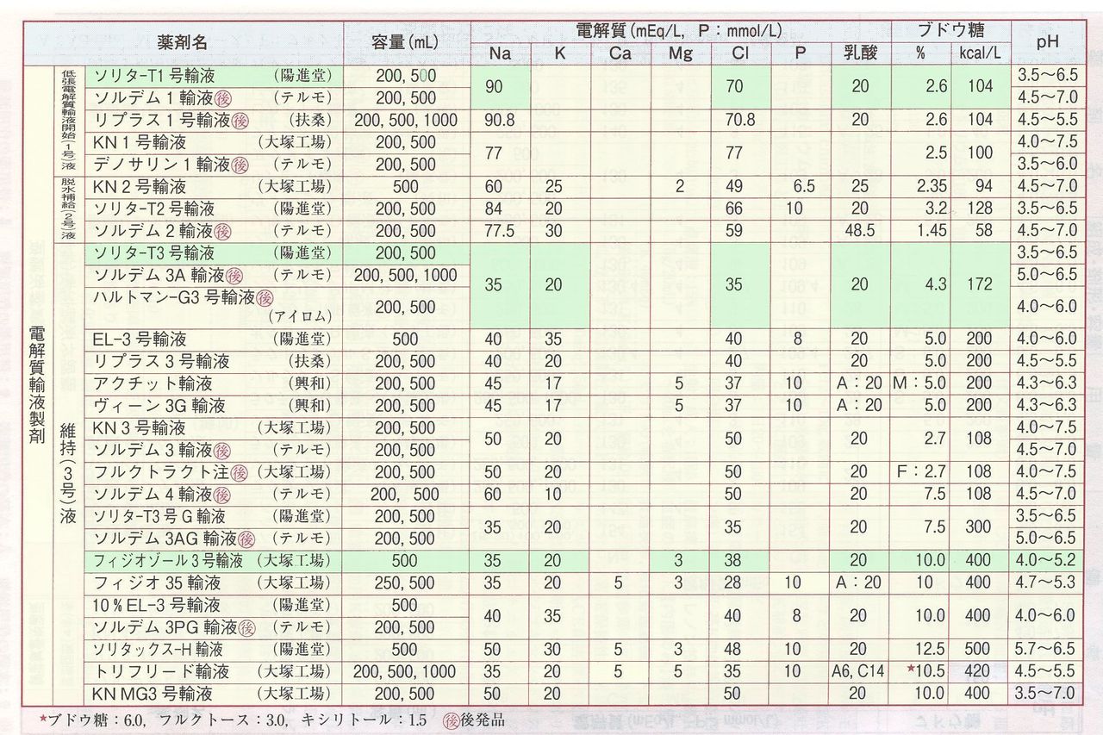Click the KN MG3 号輸液 drug name
Screen dimensions: 1103x735
click(x=153, y=694)
